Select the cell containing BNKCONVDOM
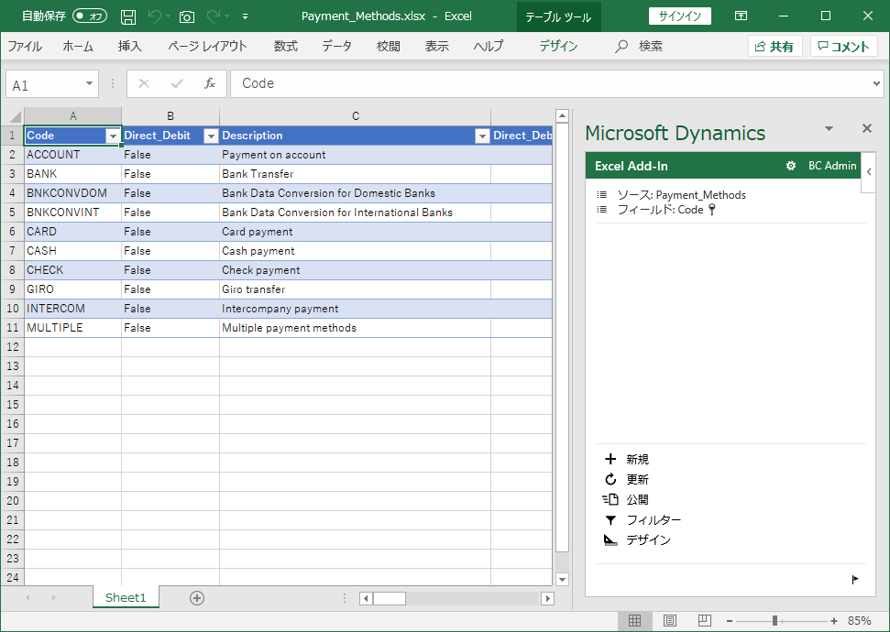 [x=72, y=193]
